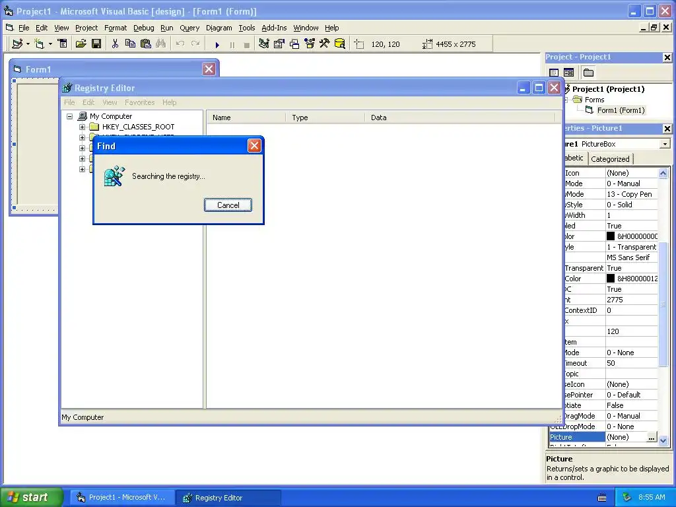Open Properties Window toolbar icon
Image resolution: width=676 pixels, height=507 pixels.
(x=279, y=44)
